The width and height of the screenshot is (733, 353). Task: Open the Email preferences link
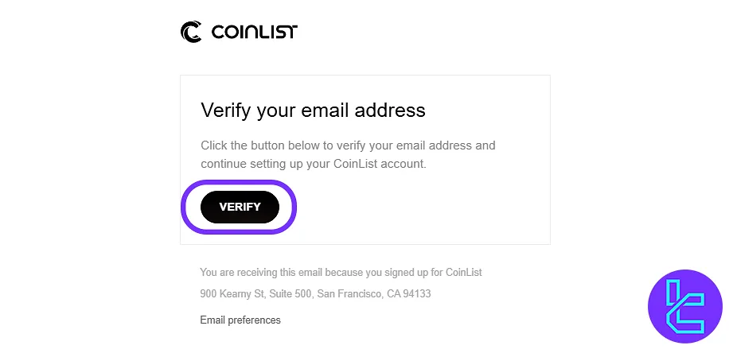240,320
